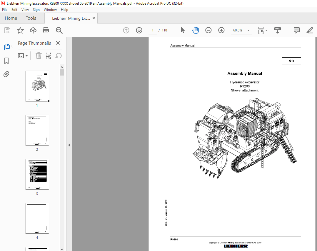Zoom in with plus icon
The image size is (317, 251).
click(x=221, y=30)
